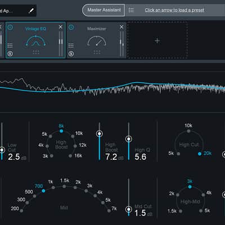Screen dimensions: 225x225
Task: Click the 'Click an arrow to load a preset' text
Action: pos(174,10)
